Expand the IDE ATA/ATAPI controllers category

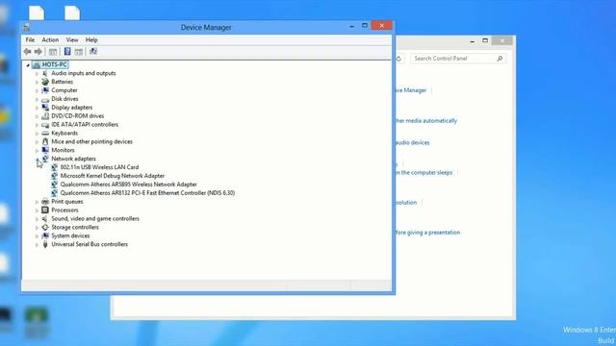(37, 125)
